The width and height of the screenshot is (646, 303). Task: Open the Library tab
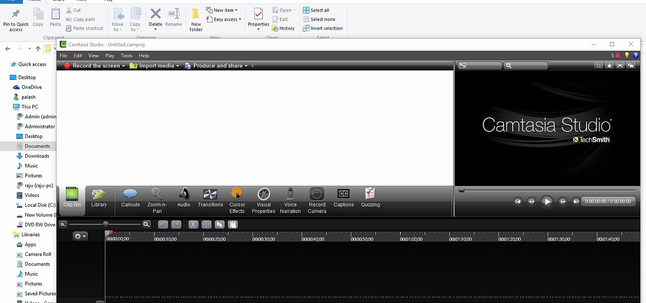tap(99, 198)
